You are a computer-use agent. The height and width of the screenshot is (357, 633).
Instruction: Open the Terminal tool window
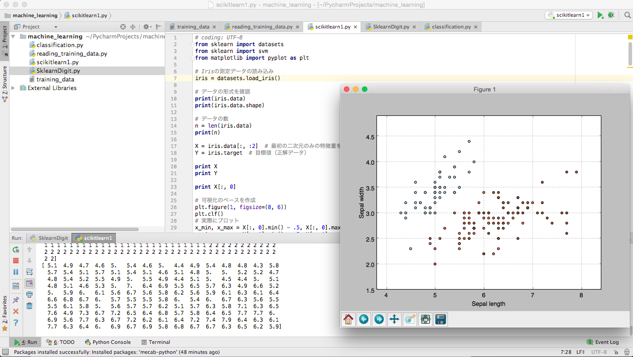click(x=156, y=342)
